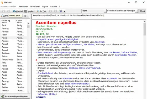Select the Achy remedy row
147x99 pixels.
pos(14,35)
